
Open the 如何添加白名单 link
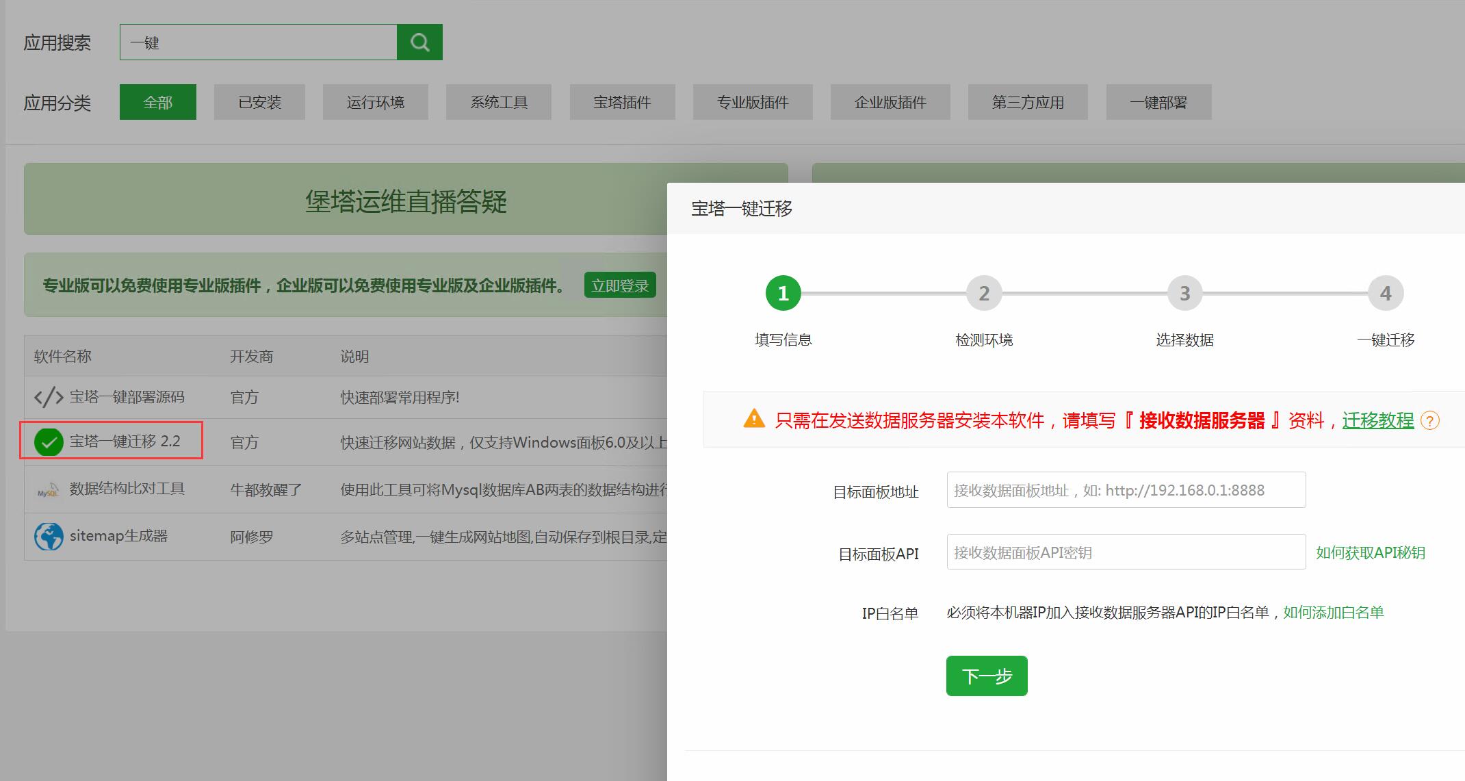point(1334,612)
